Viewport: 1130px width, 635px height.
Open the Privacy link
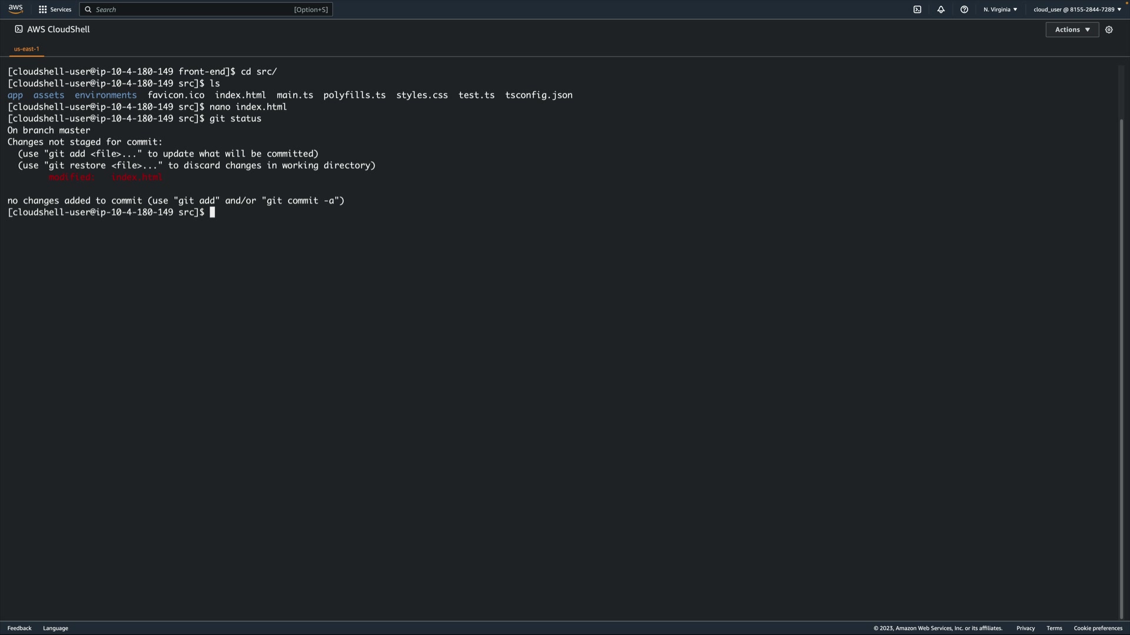pyautogui.click(x=1025, y=628)
